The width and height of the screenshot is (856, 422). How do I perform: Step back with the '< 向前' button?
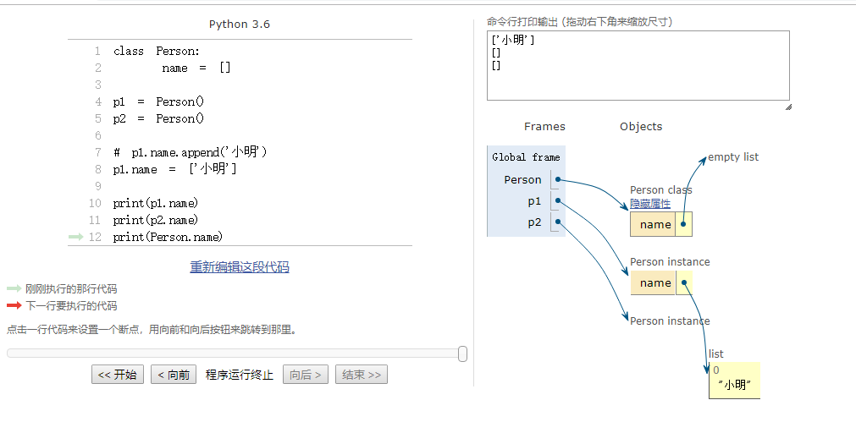174,375
